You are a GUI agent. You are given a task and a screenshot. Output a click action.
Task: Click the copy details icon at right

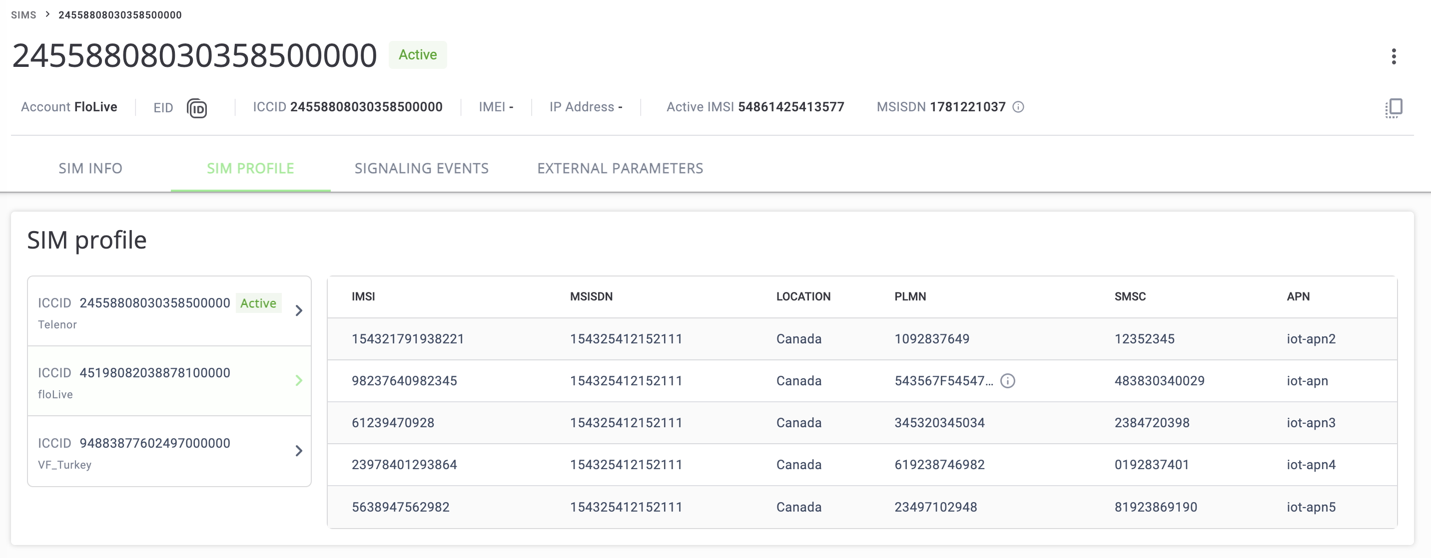pos(1393,108)
